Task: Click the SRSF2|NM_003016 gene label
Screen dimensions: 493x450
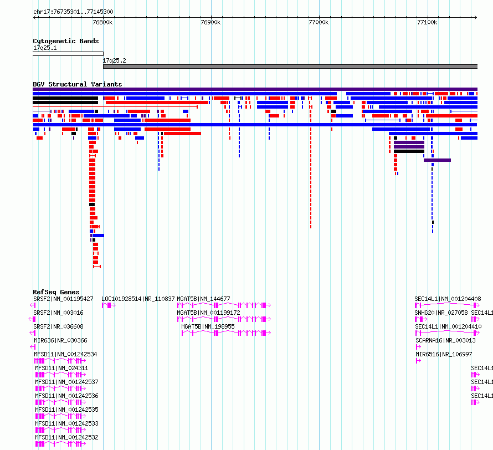Action: [58, 313]
